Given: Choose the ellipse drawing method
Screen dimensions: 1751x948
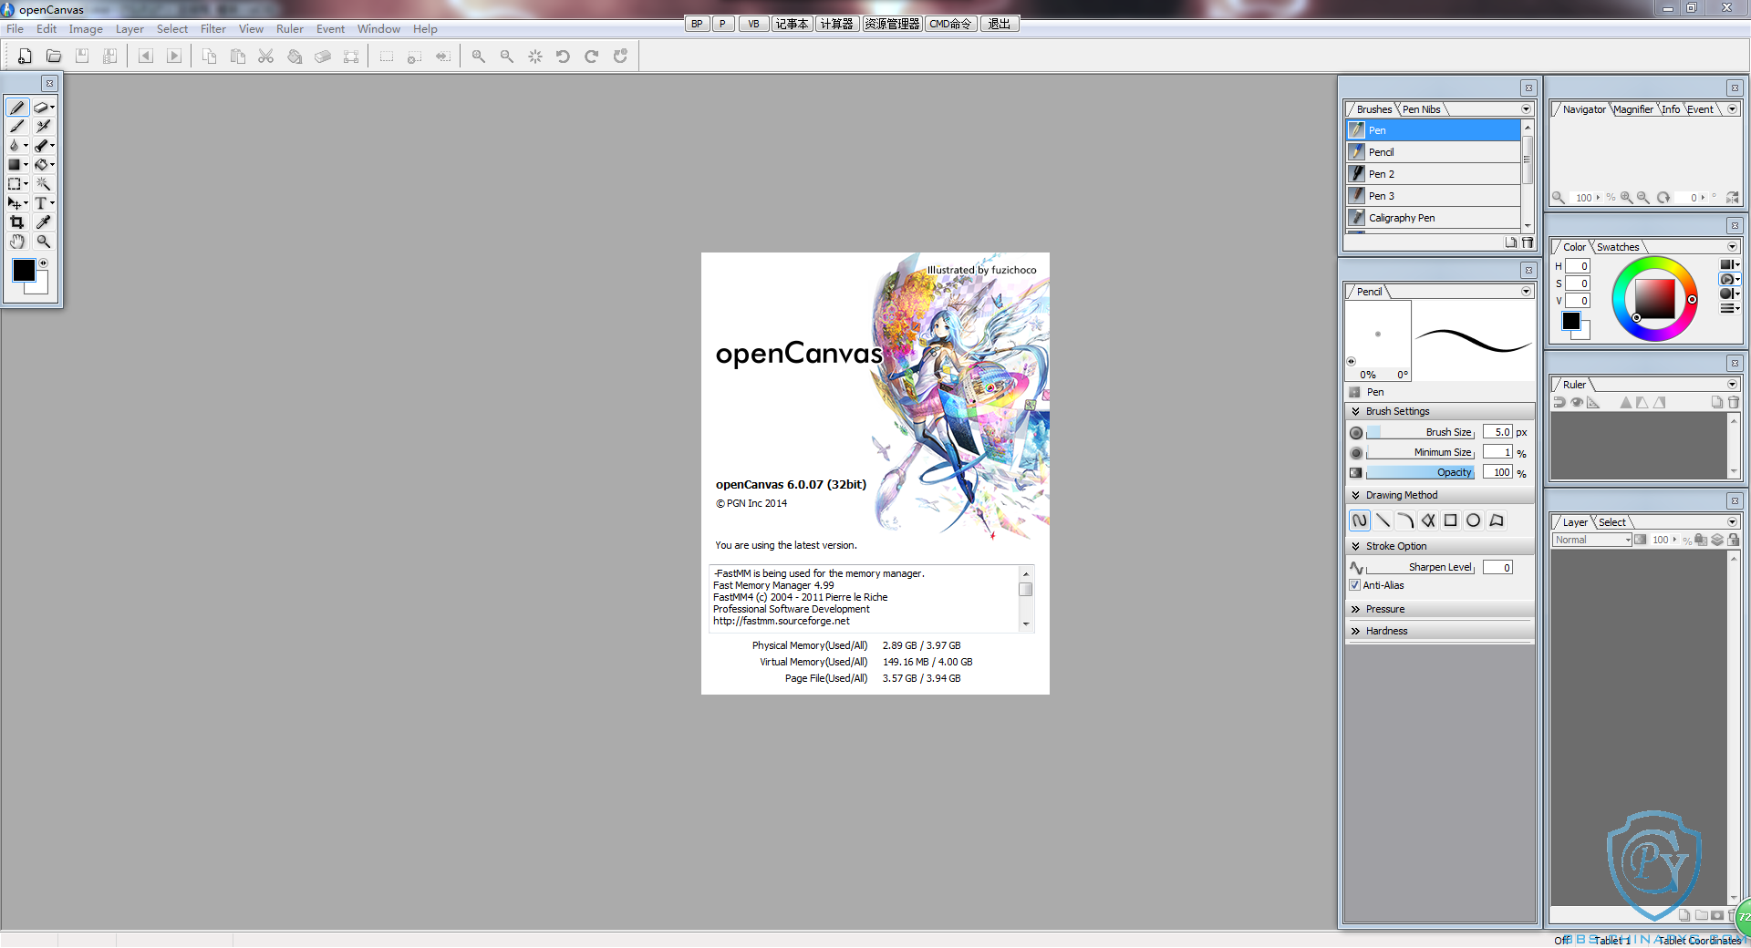Looking at the screenshot, I should [1474, 520].
